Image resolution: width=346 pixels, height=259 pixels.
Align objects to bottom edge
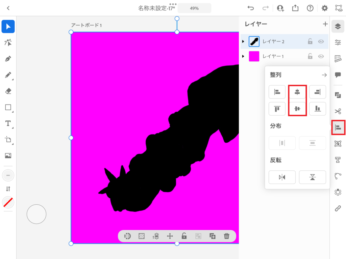pyautogui.click(x=318, y=109)
